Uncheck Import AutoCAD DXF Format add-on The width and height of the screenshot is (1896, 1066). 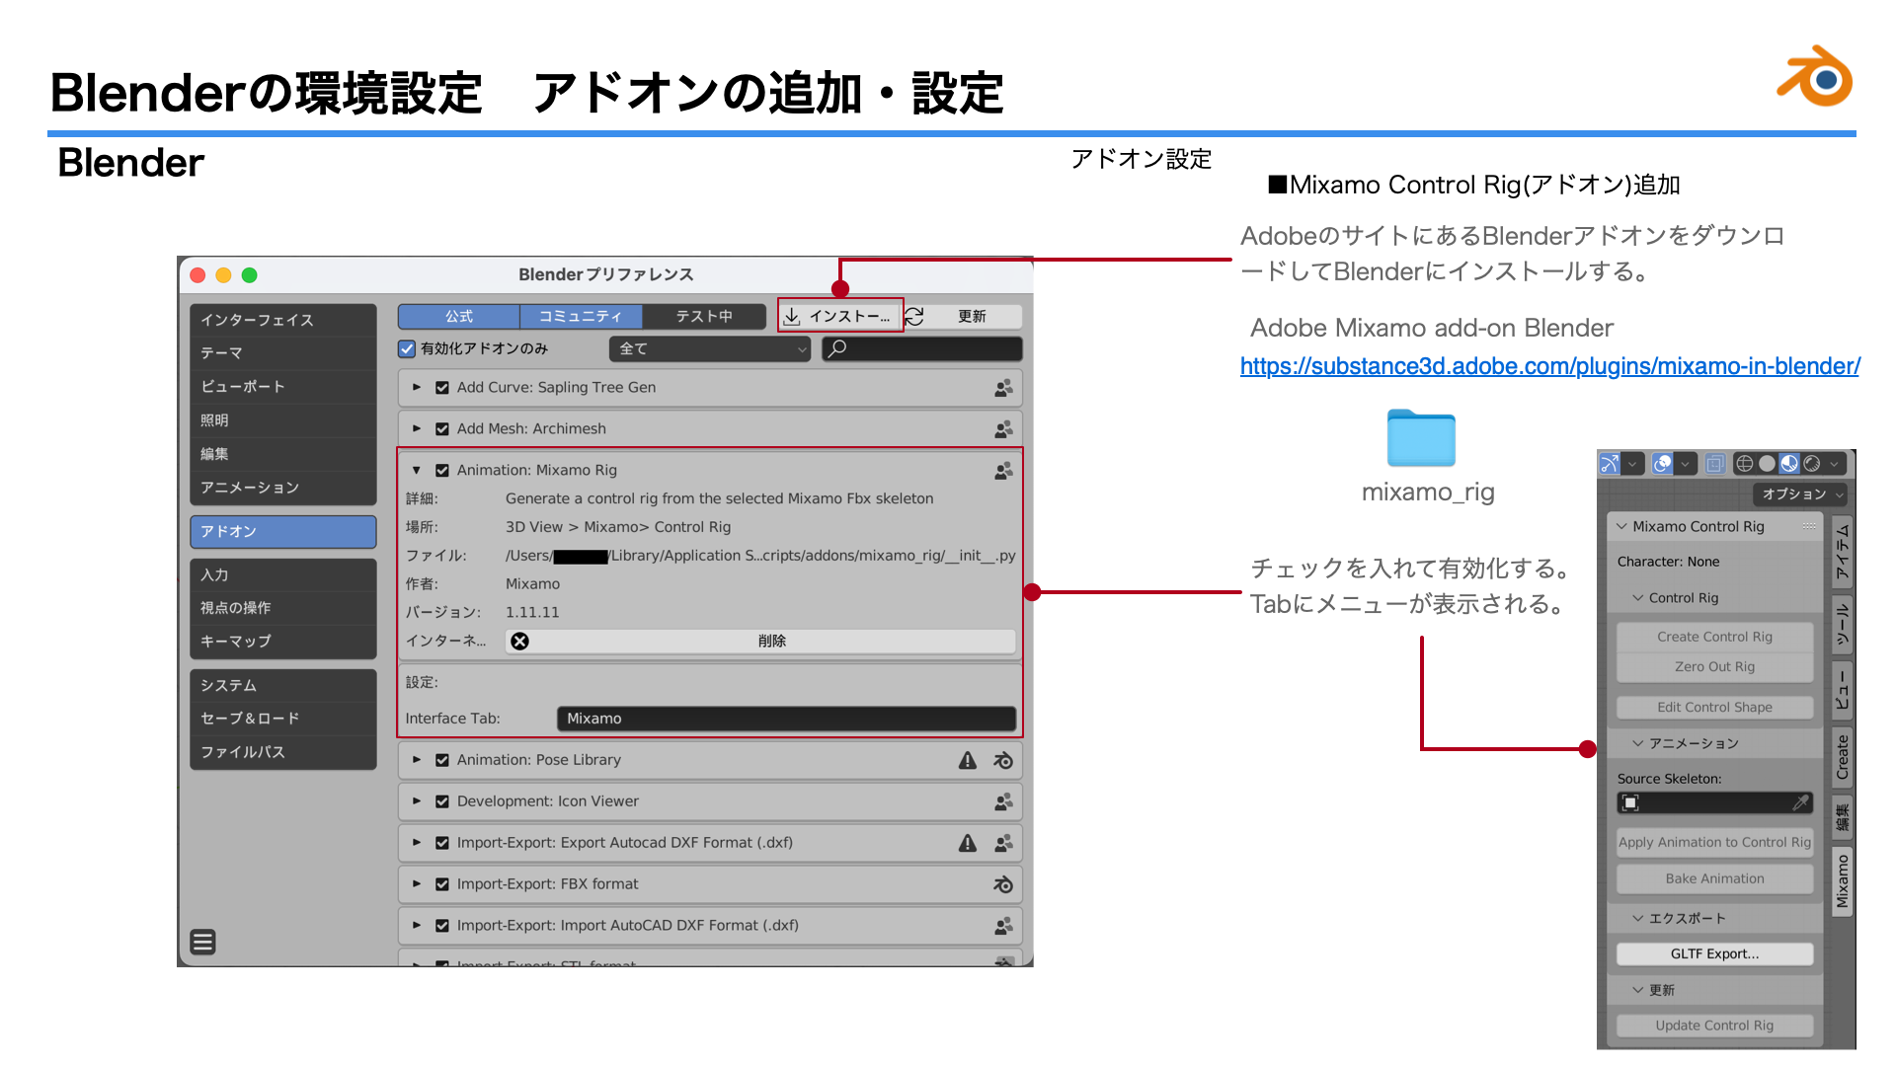(442, 926)
